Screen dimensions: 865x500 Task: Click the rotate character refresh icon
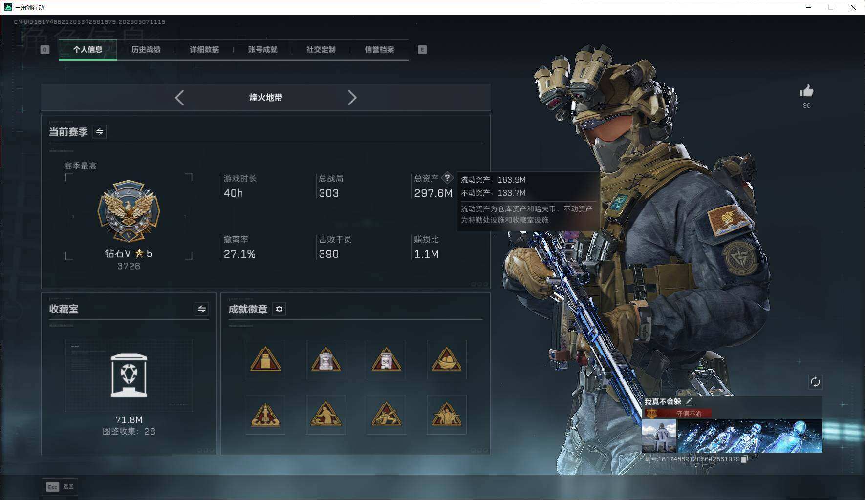coord(815,382)
